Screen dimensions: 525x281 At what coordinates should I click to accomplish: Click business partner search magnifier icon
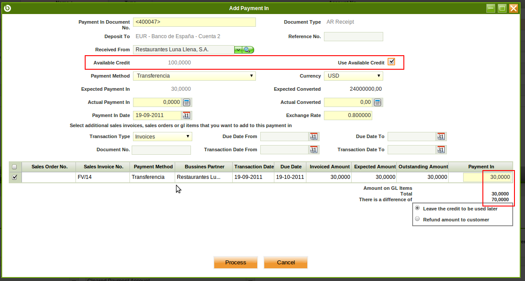click(248, 50)
